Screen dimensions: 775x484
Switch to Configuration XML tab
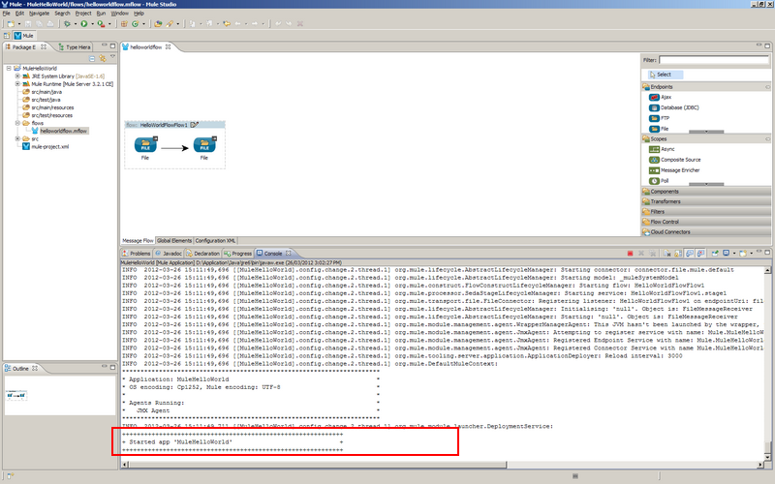tap(215, 240)
